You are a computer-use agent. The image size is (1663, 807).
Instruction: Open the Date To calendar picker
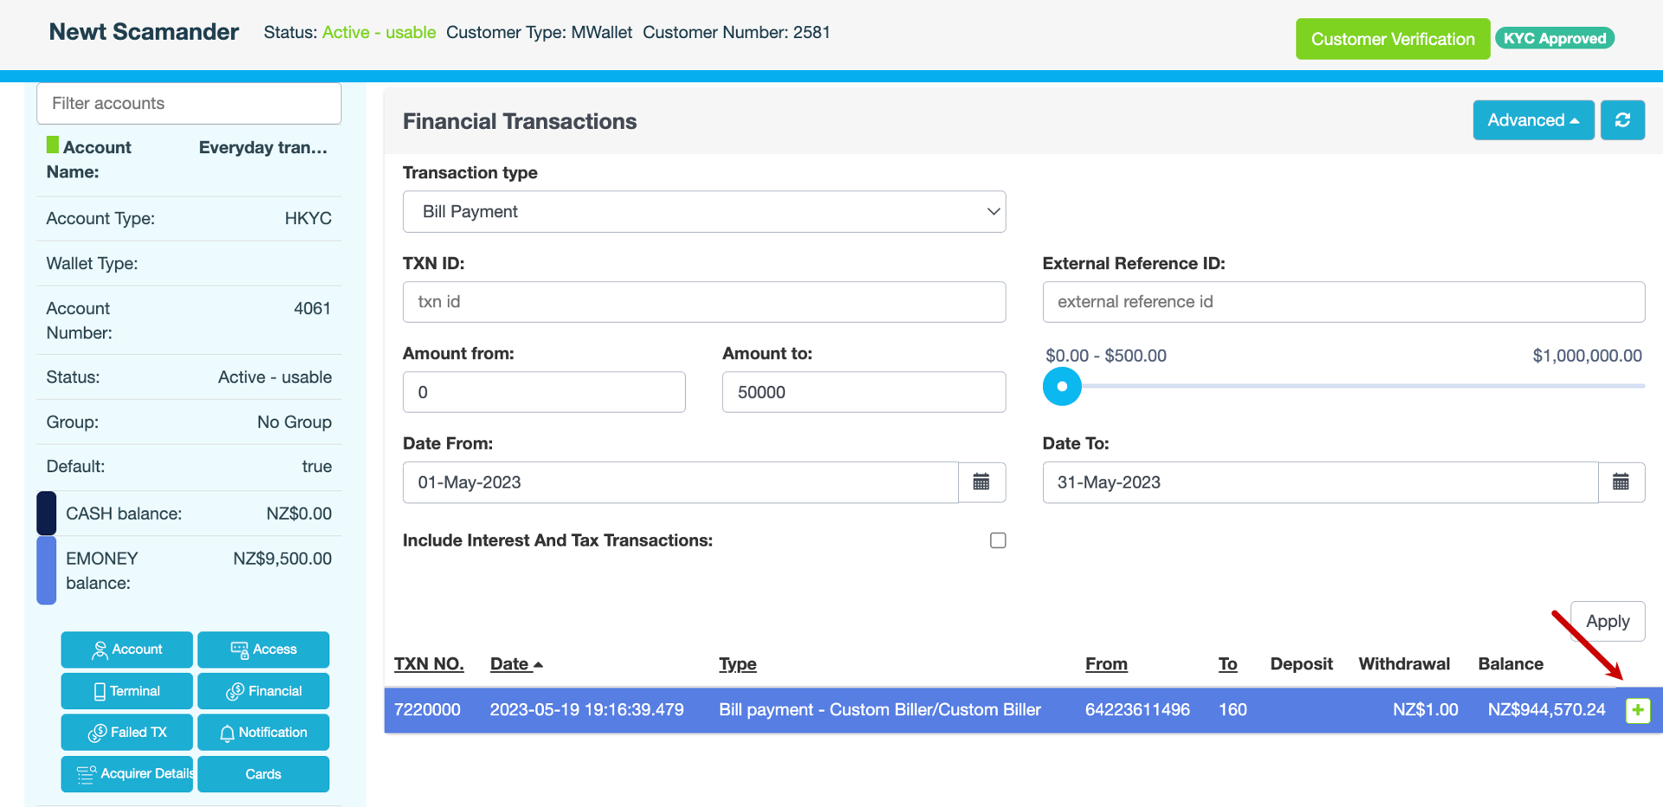(x=1621, y=482)
